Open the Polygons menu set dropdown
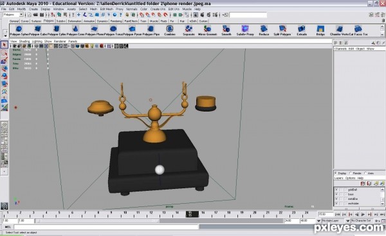 pyautogui.click(x=21, y=15)
